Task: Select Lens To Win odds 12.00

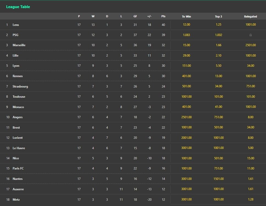Action: pyautogui.click(x=186, y=25)
